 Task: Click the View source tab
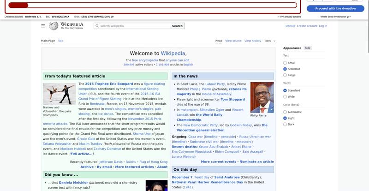233,41
